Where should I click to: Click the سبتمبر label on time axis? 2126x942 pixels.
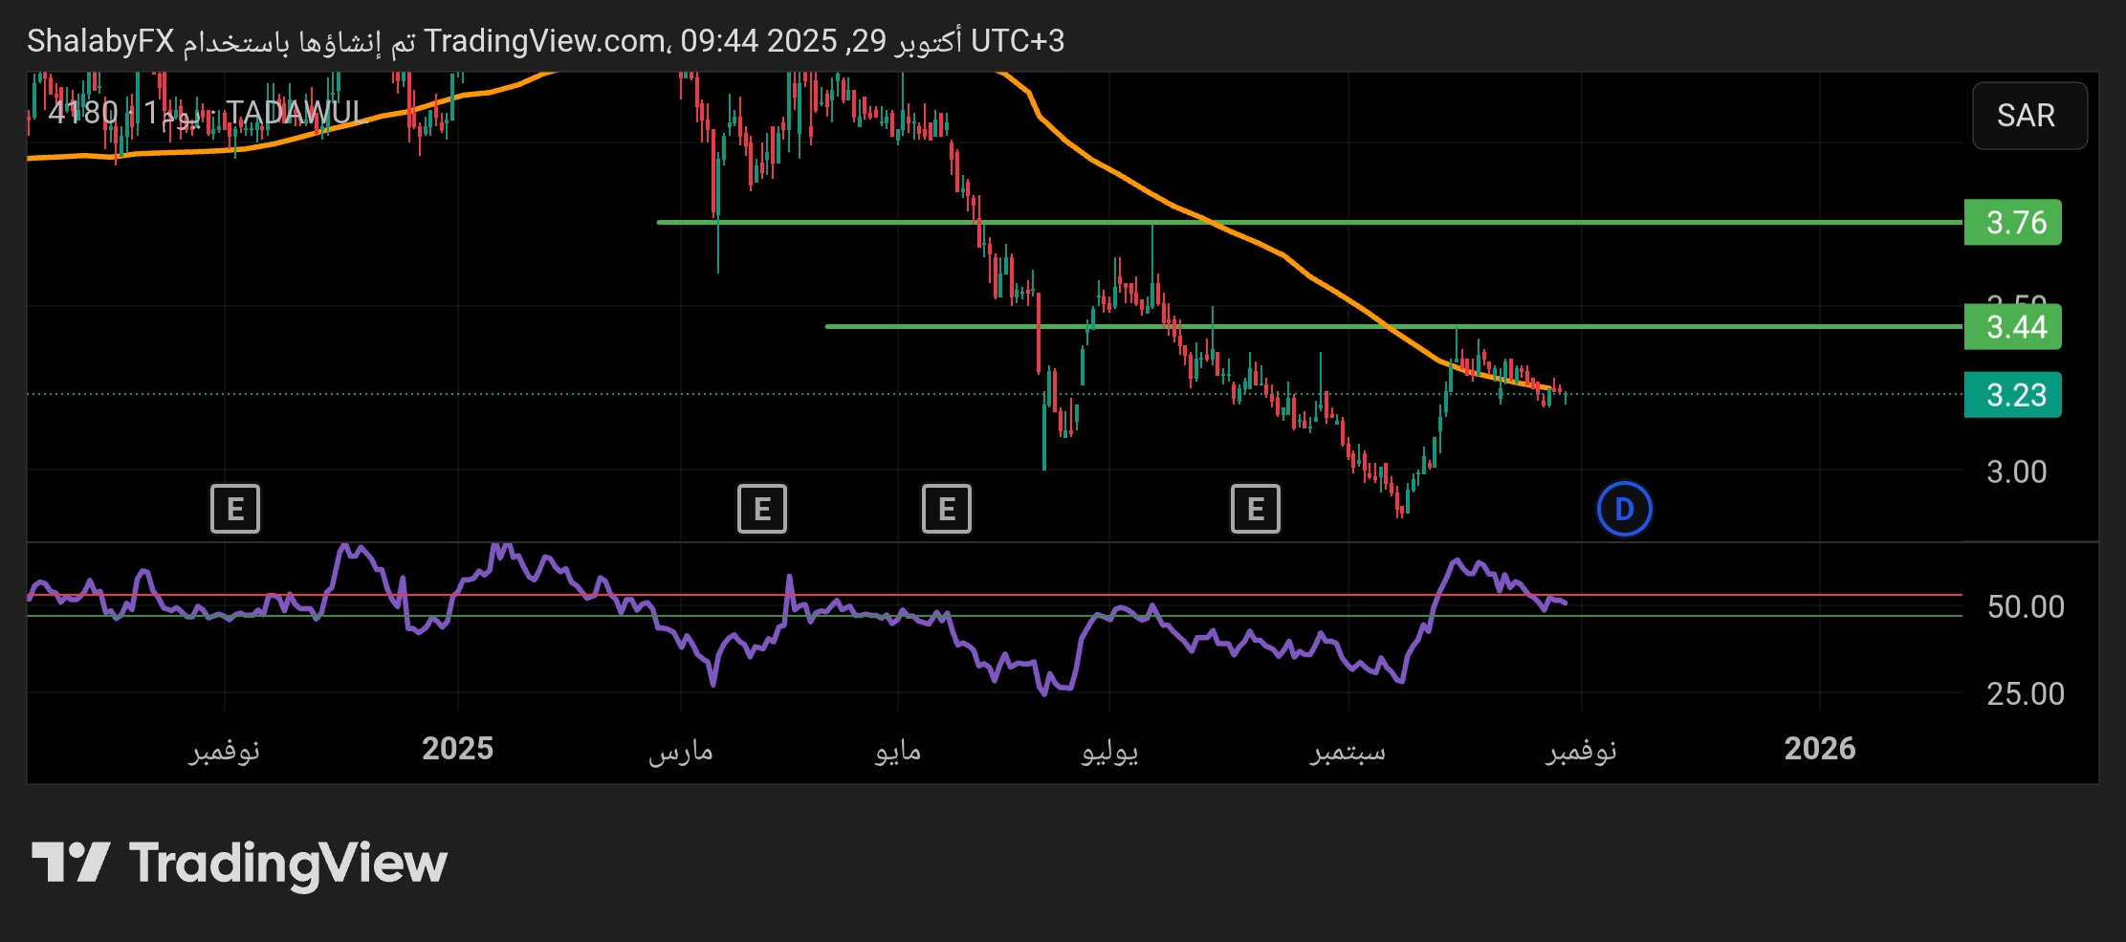tap(1348, 751)
